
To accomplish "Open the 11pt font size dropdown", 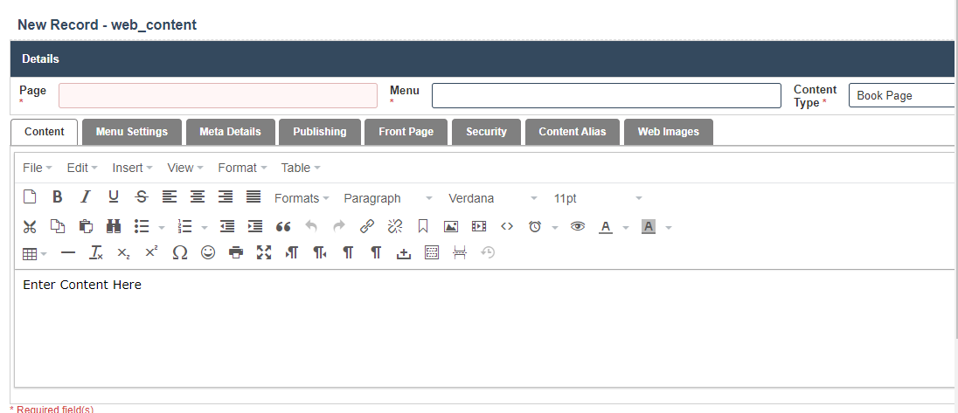I will [598, 198].
